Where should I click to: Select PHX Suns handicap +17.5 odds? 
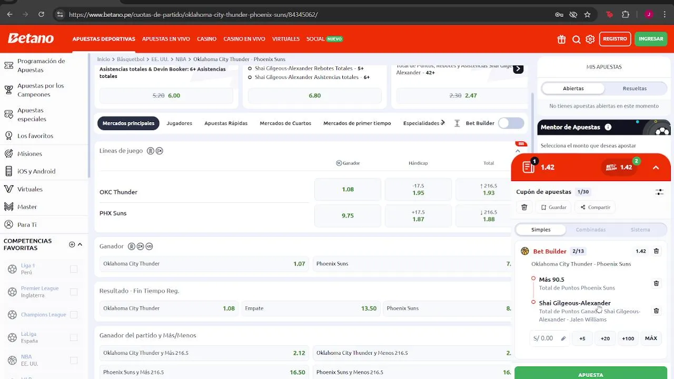pyautogui.click(x=418, y=216)
